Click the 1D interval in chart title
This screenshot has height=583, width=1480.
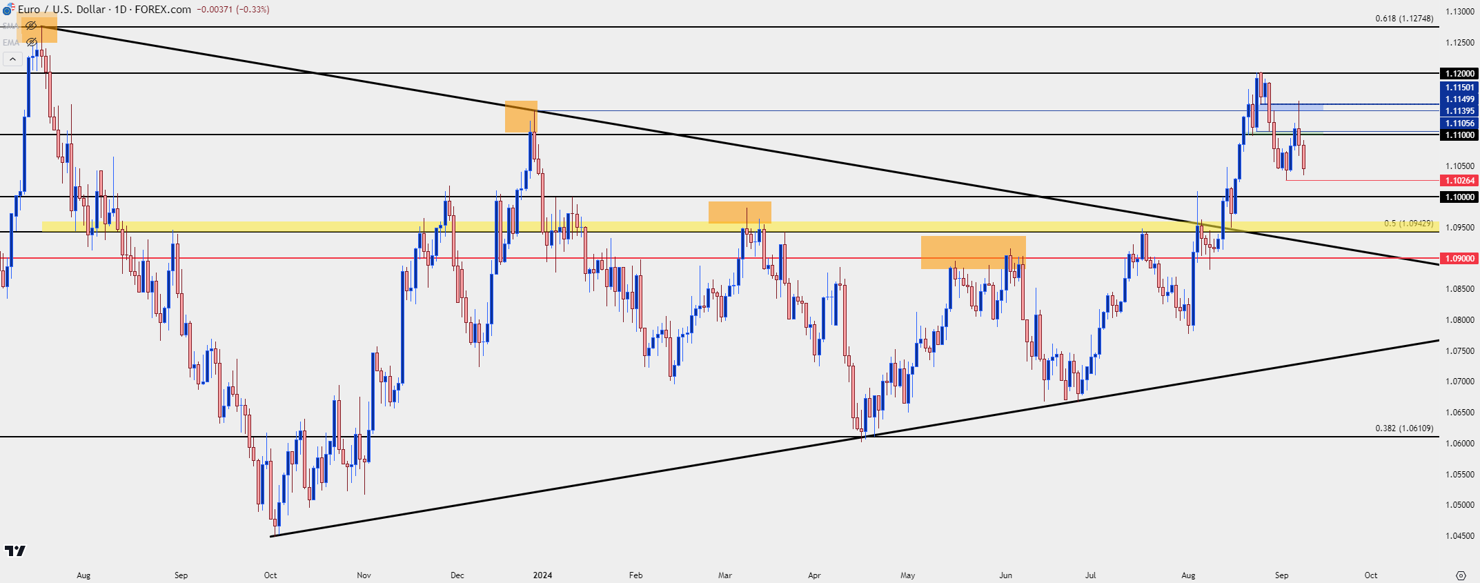121,9
